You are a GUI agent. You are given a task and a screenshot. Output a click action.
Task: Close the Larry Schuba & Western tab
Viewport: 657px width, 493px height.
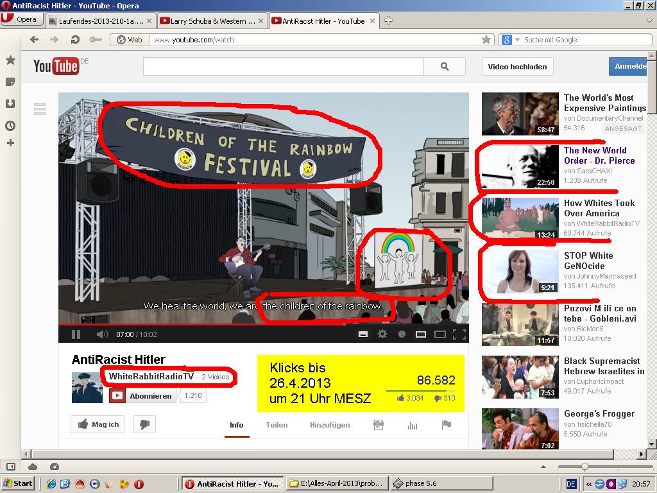coord(260,21)
